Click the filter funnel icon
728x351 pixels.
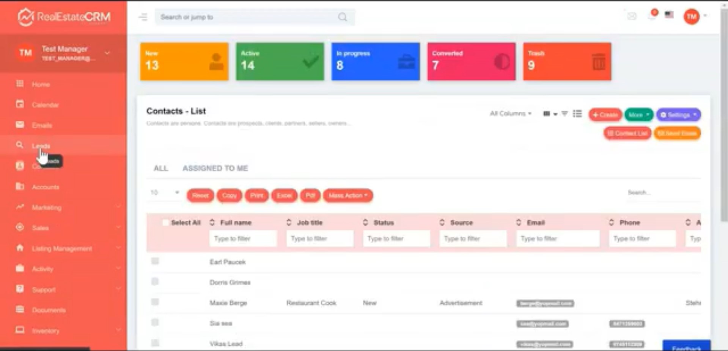(x=564, y=114)
